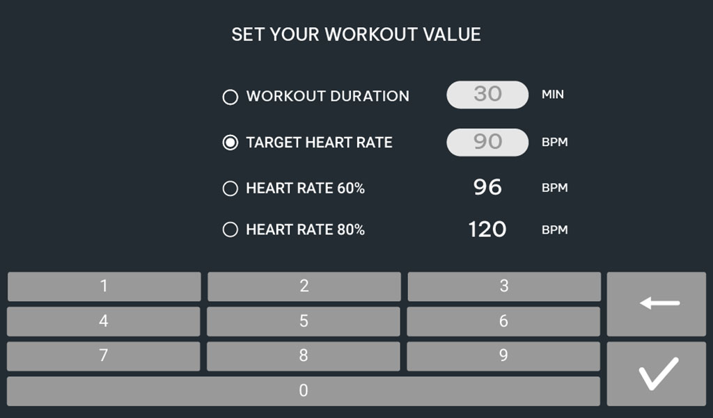The image size is (713, 418).
Task: Enter digit 8 using keypad
Action: (x=304, y=356)
